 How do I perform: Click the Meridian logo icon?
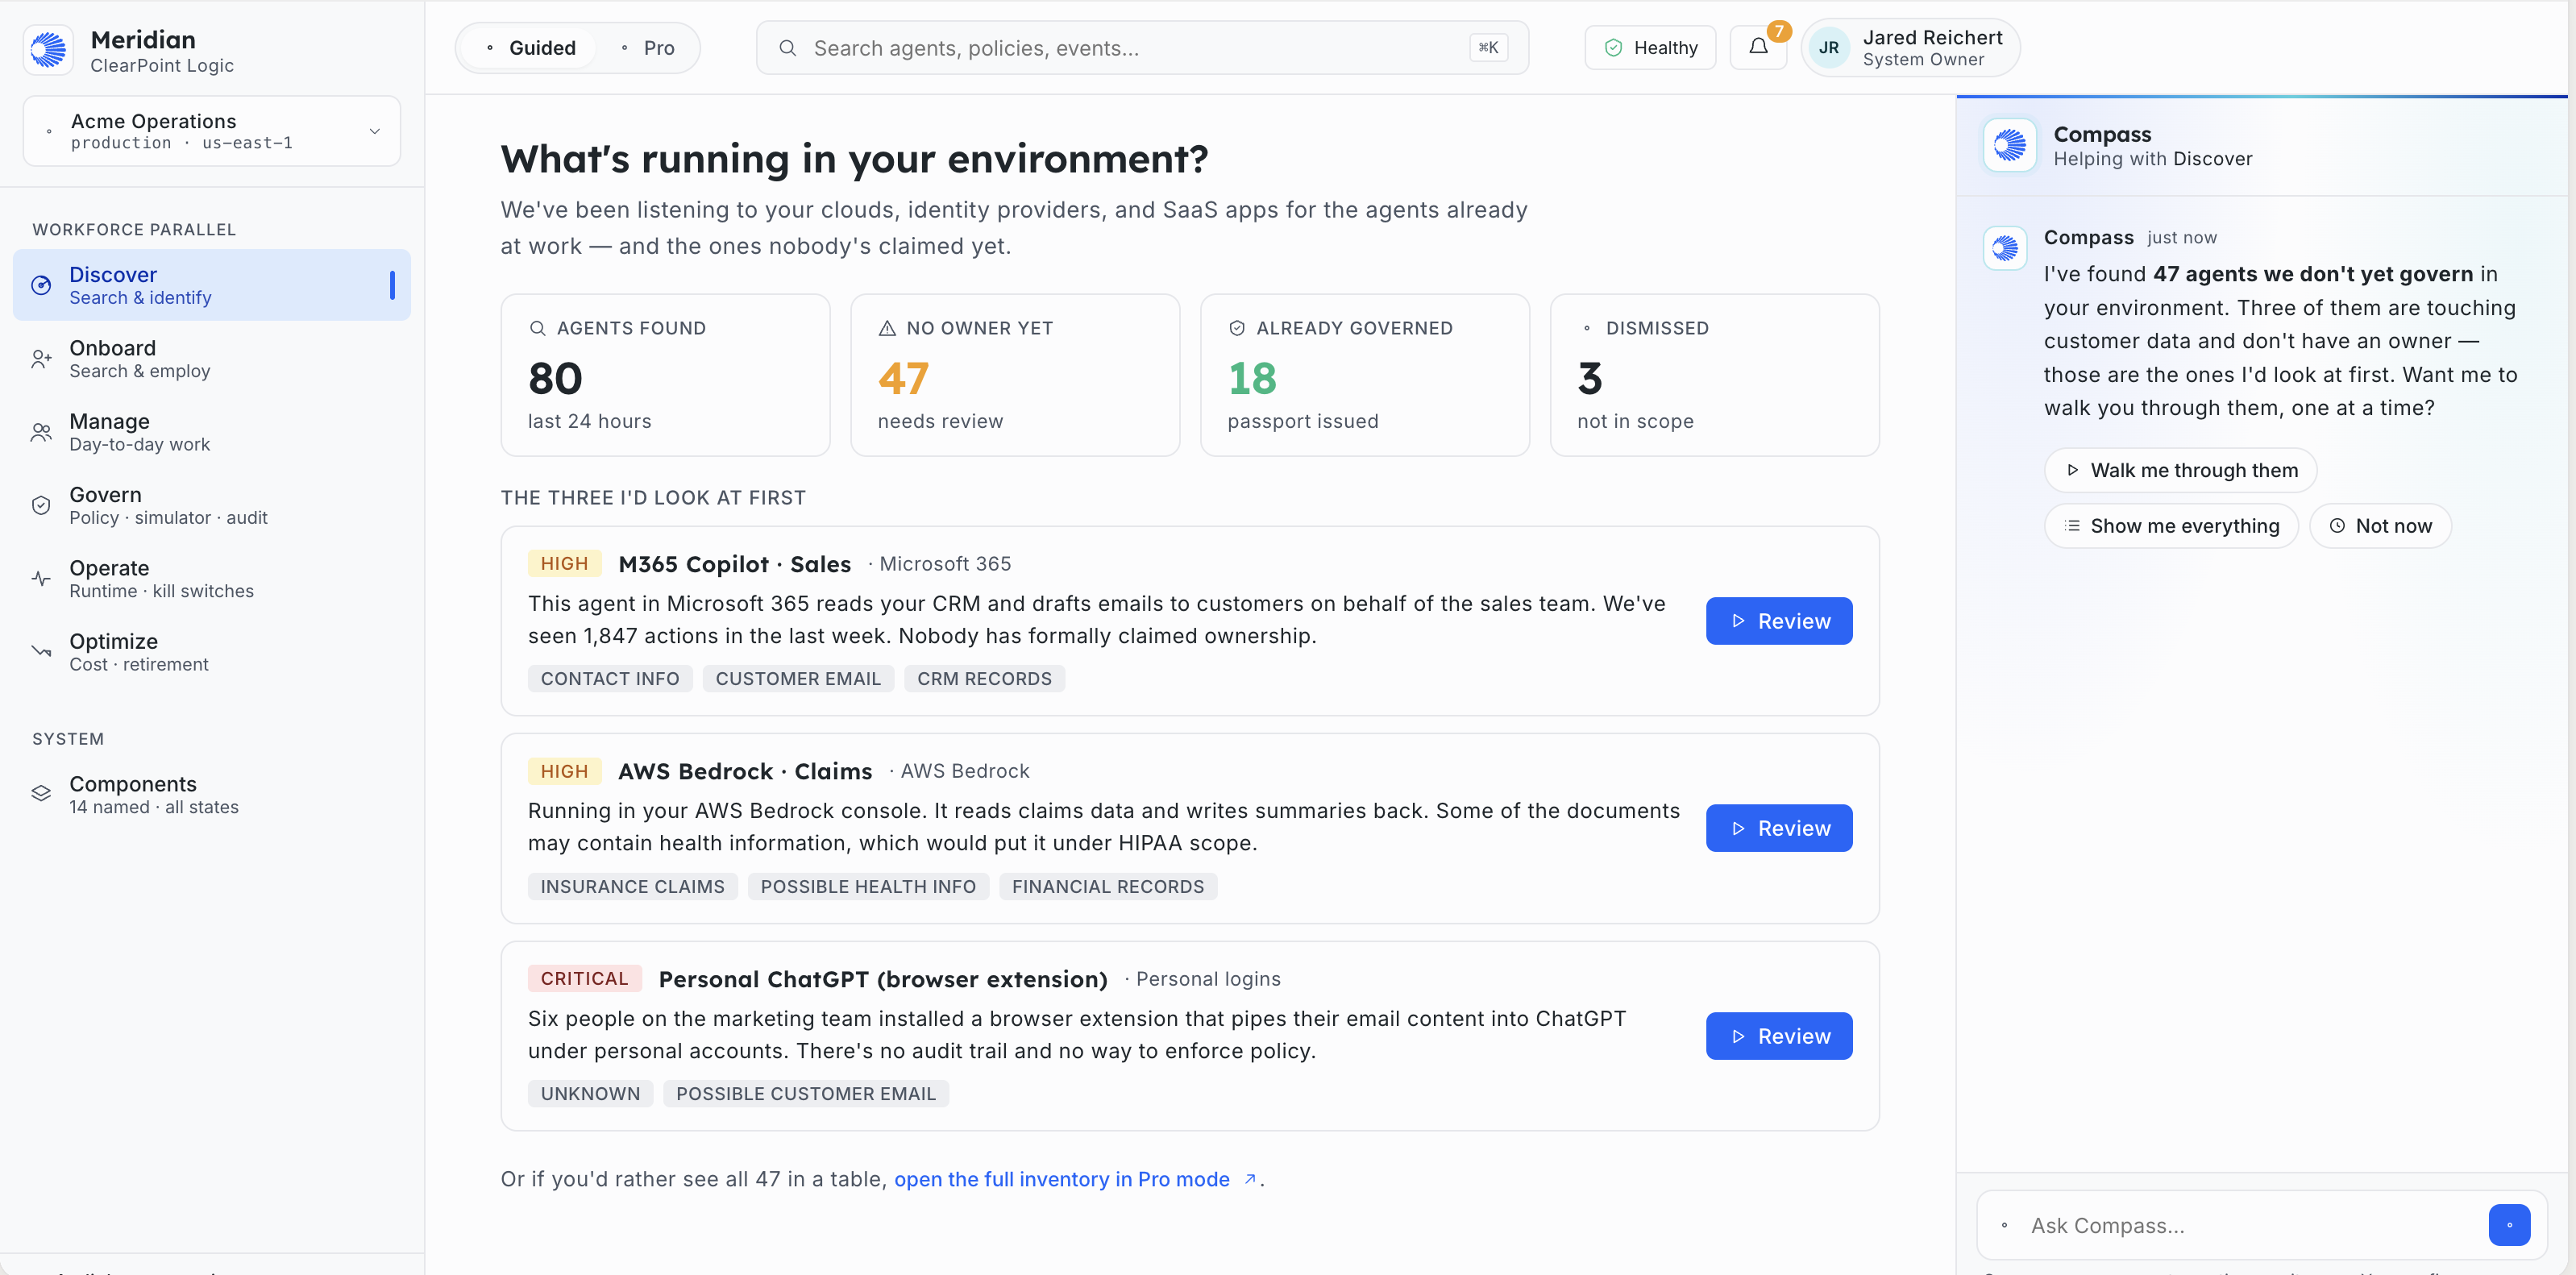coord(48,50)
